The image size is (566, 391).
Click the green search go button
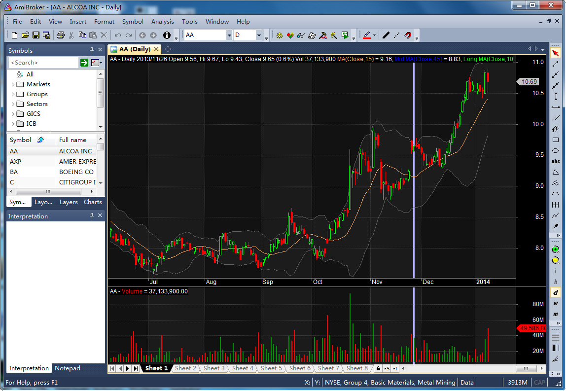(84, 63)
